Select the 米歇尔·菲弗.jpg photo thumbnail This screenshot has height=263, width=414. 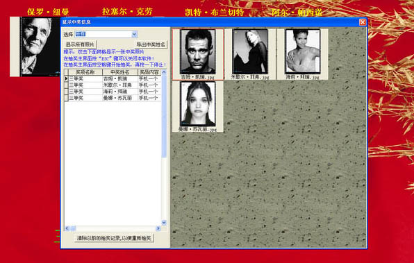(250, 54)
